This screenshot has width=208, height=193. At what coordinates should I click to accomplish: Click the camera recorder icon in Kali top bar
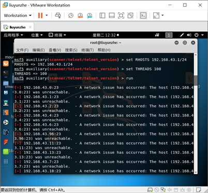pos(157,35)
